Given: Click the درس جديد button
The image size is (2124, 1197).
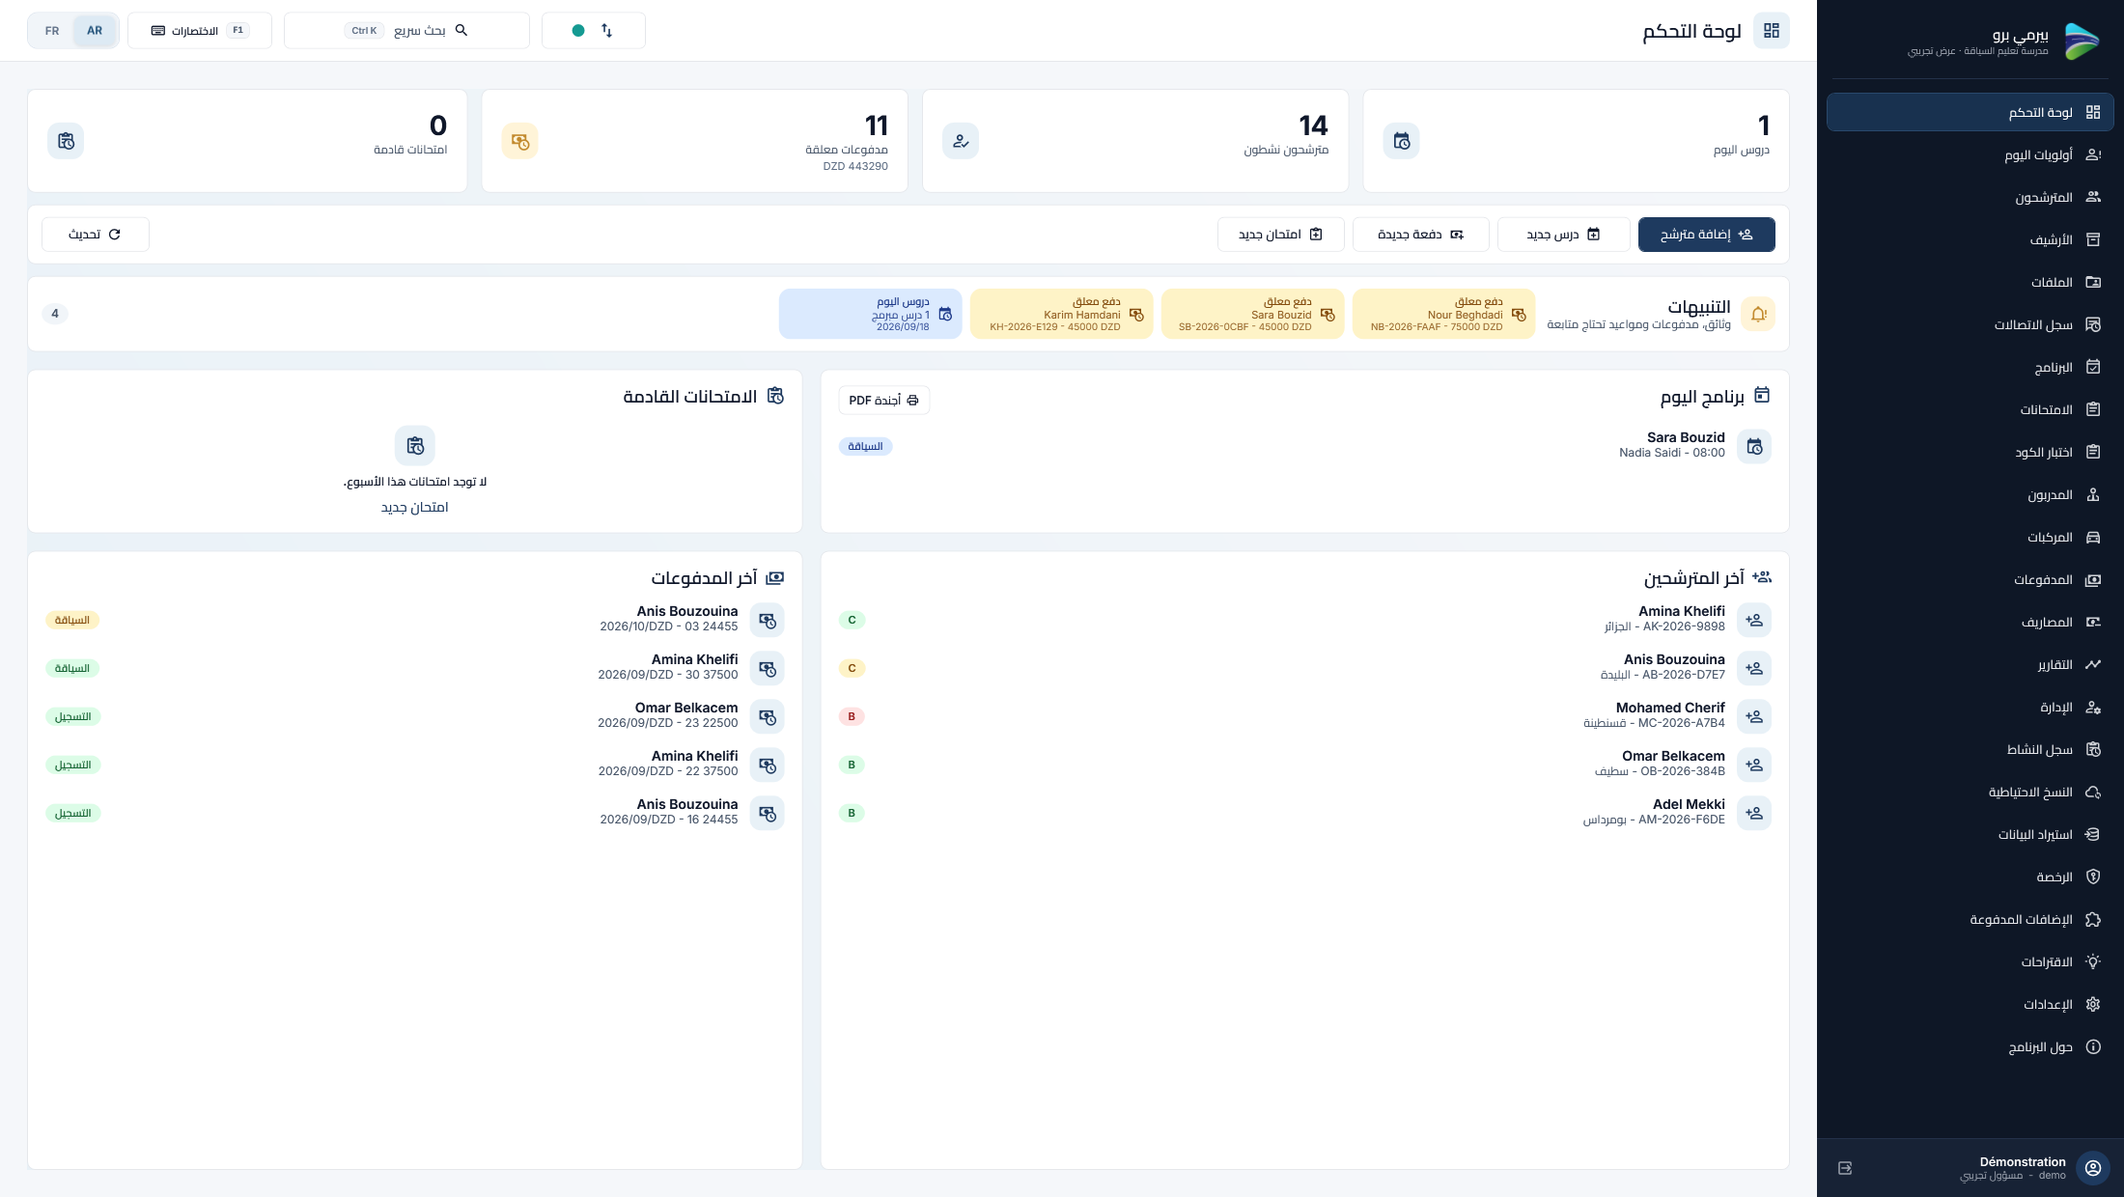Looking at the screenshot, I should (1563, 235).
